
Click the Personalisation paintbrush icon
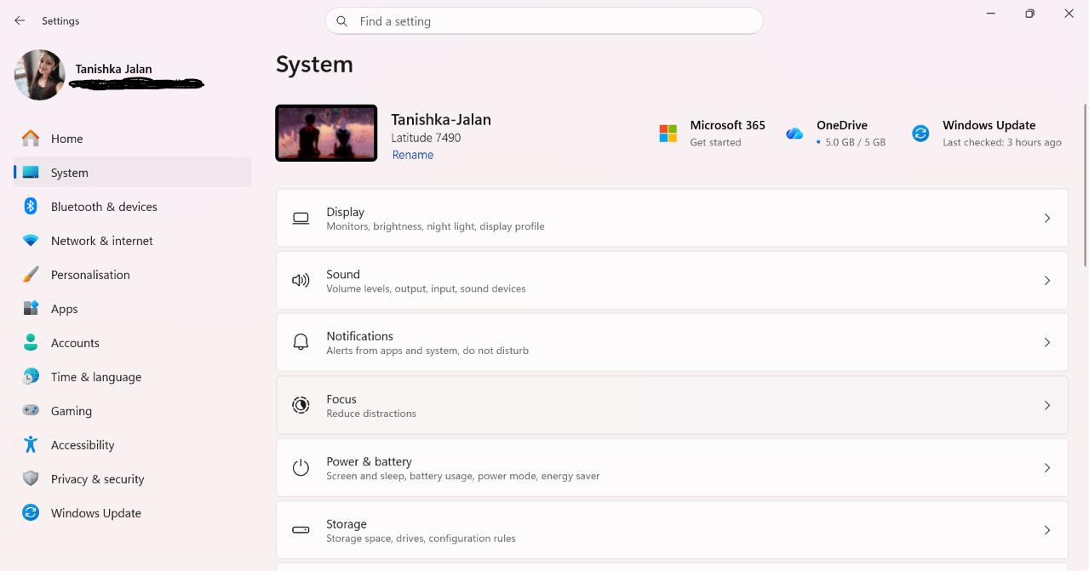coord(31,274)
